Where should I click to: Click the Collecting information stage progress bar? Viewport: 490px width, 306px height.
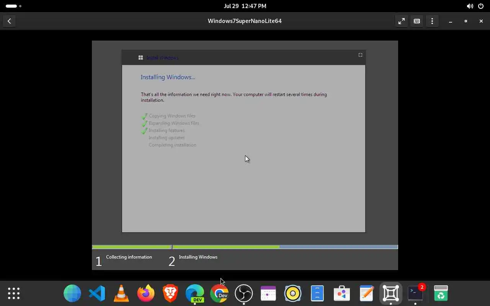pos(131,247)
